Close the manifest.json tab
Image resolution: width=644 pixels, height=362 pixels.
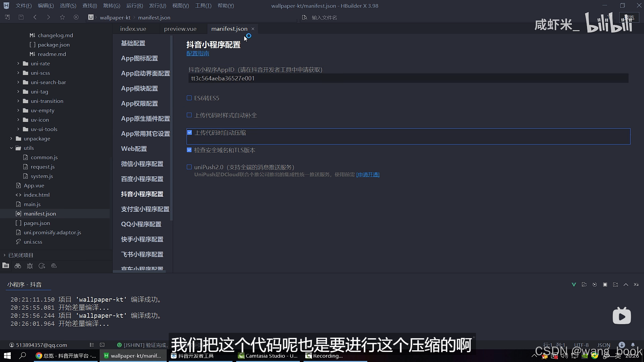click(253, 29)
